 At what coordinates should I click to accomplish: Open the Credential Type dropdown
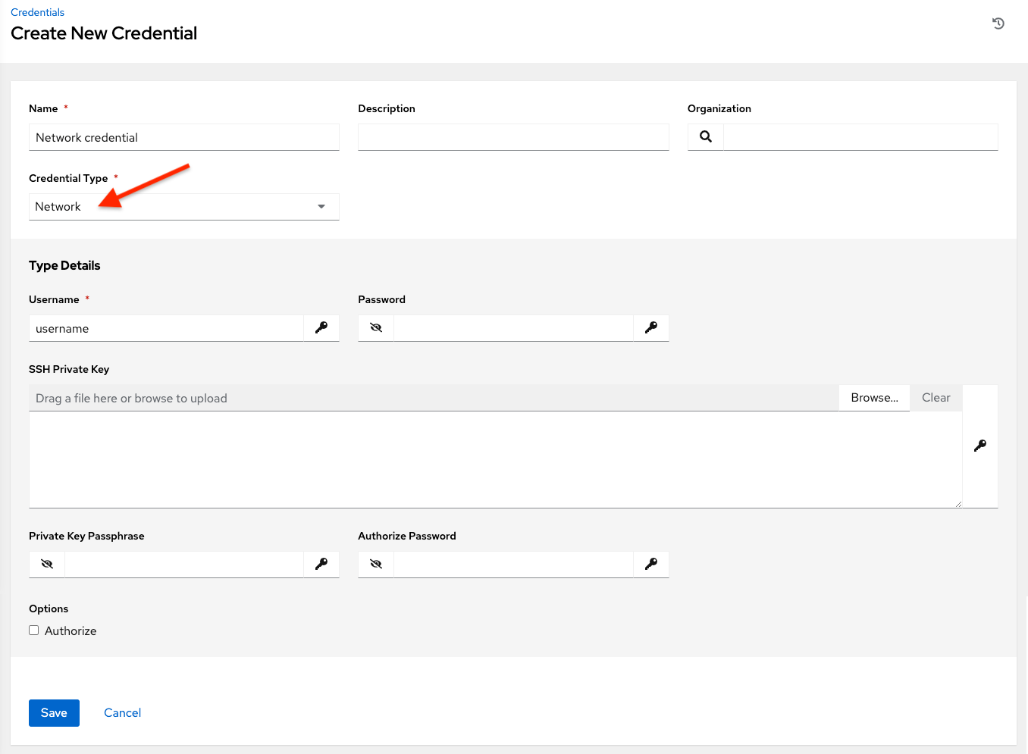point(321,206)
